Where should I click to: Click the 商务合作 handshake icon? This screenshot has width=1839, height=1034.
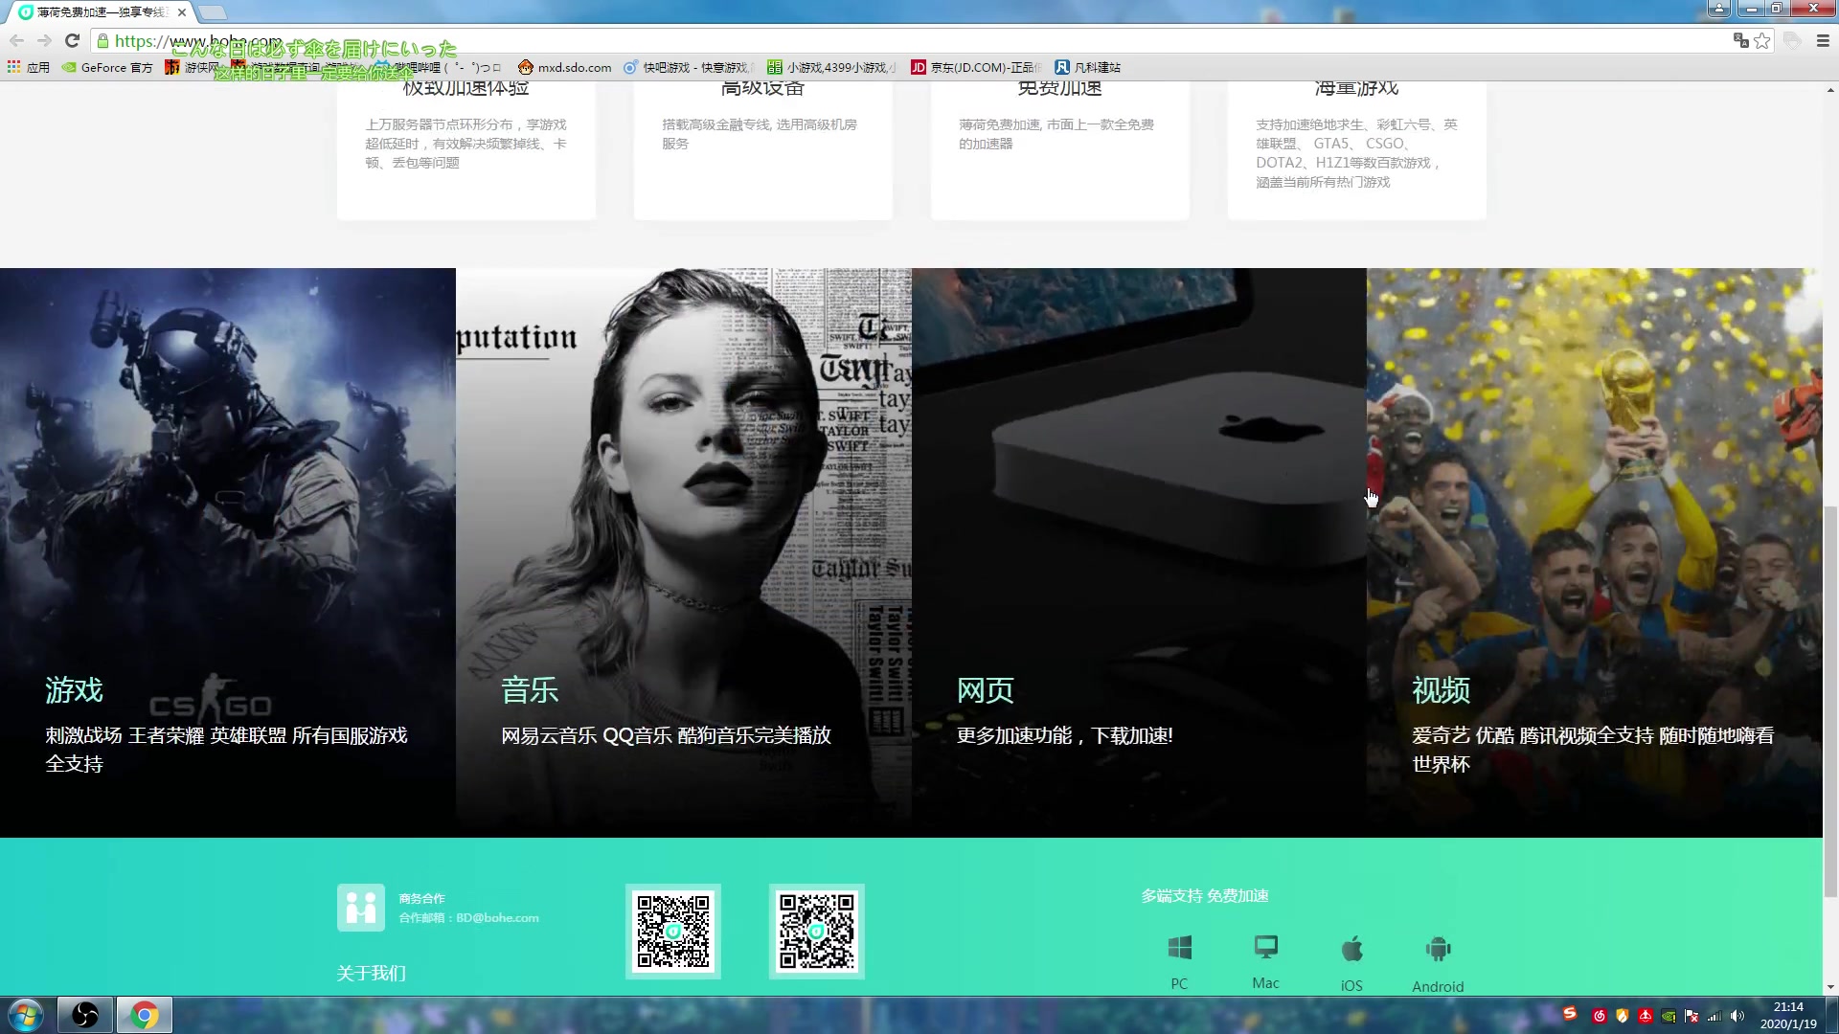point(361,908)
